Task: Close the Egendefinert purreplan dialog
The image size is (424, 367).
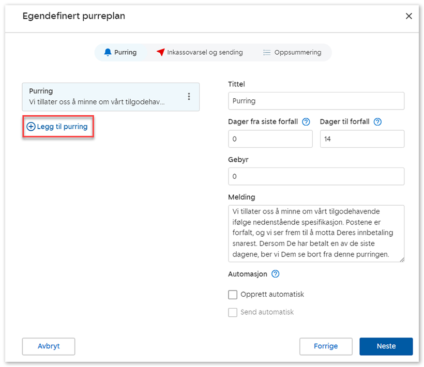Action: point(408,16)
